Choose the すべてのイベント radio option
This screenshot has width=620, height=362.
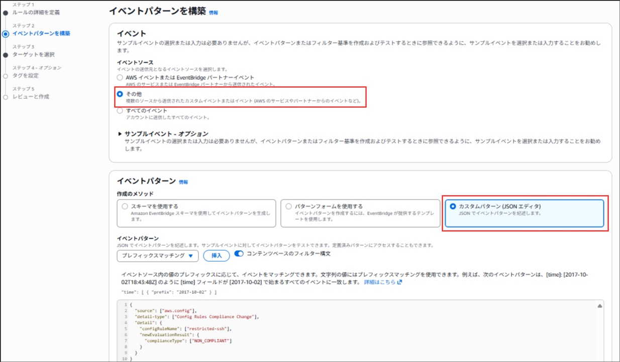[x=120, y=111]
